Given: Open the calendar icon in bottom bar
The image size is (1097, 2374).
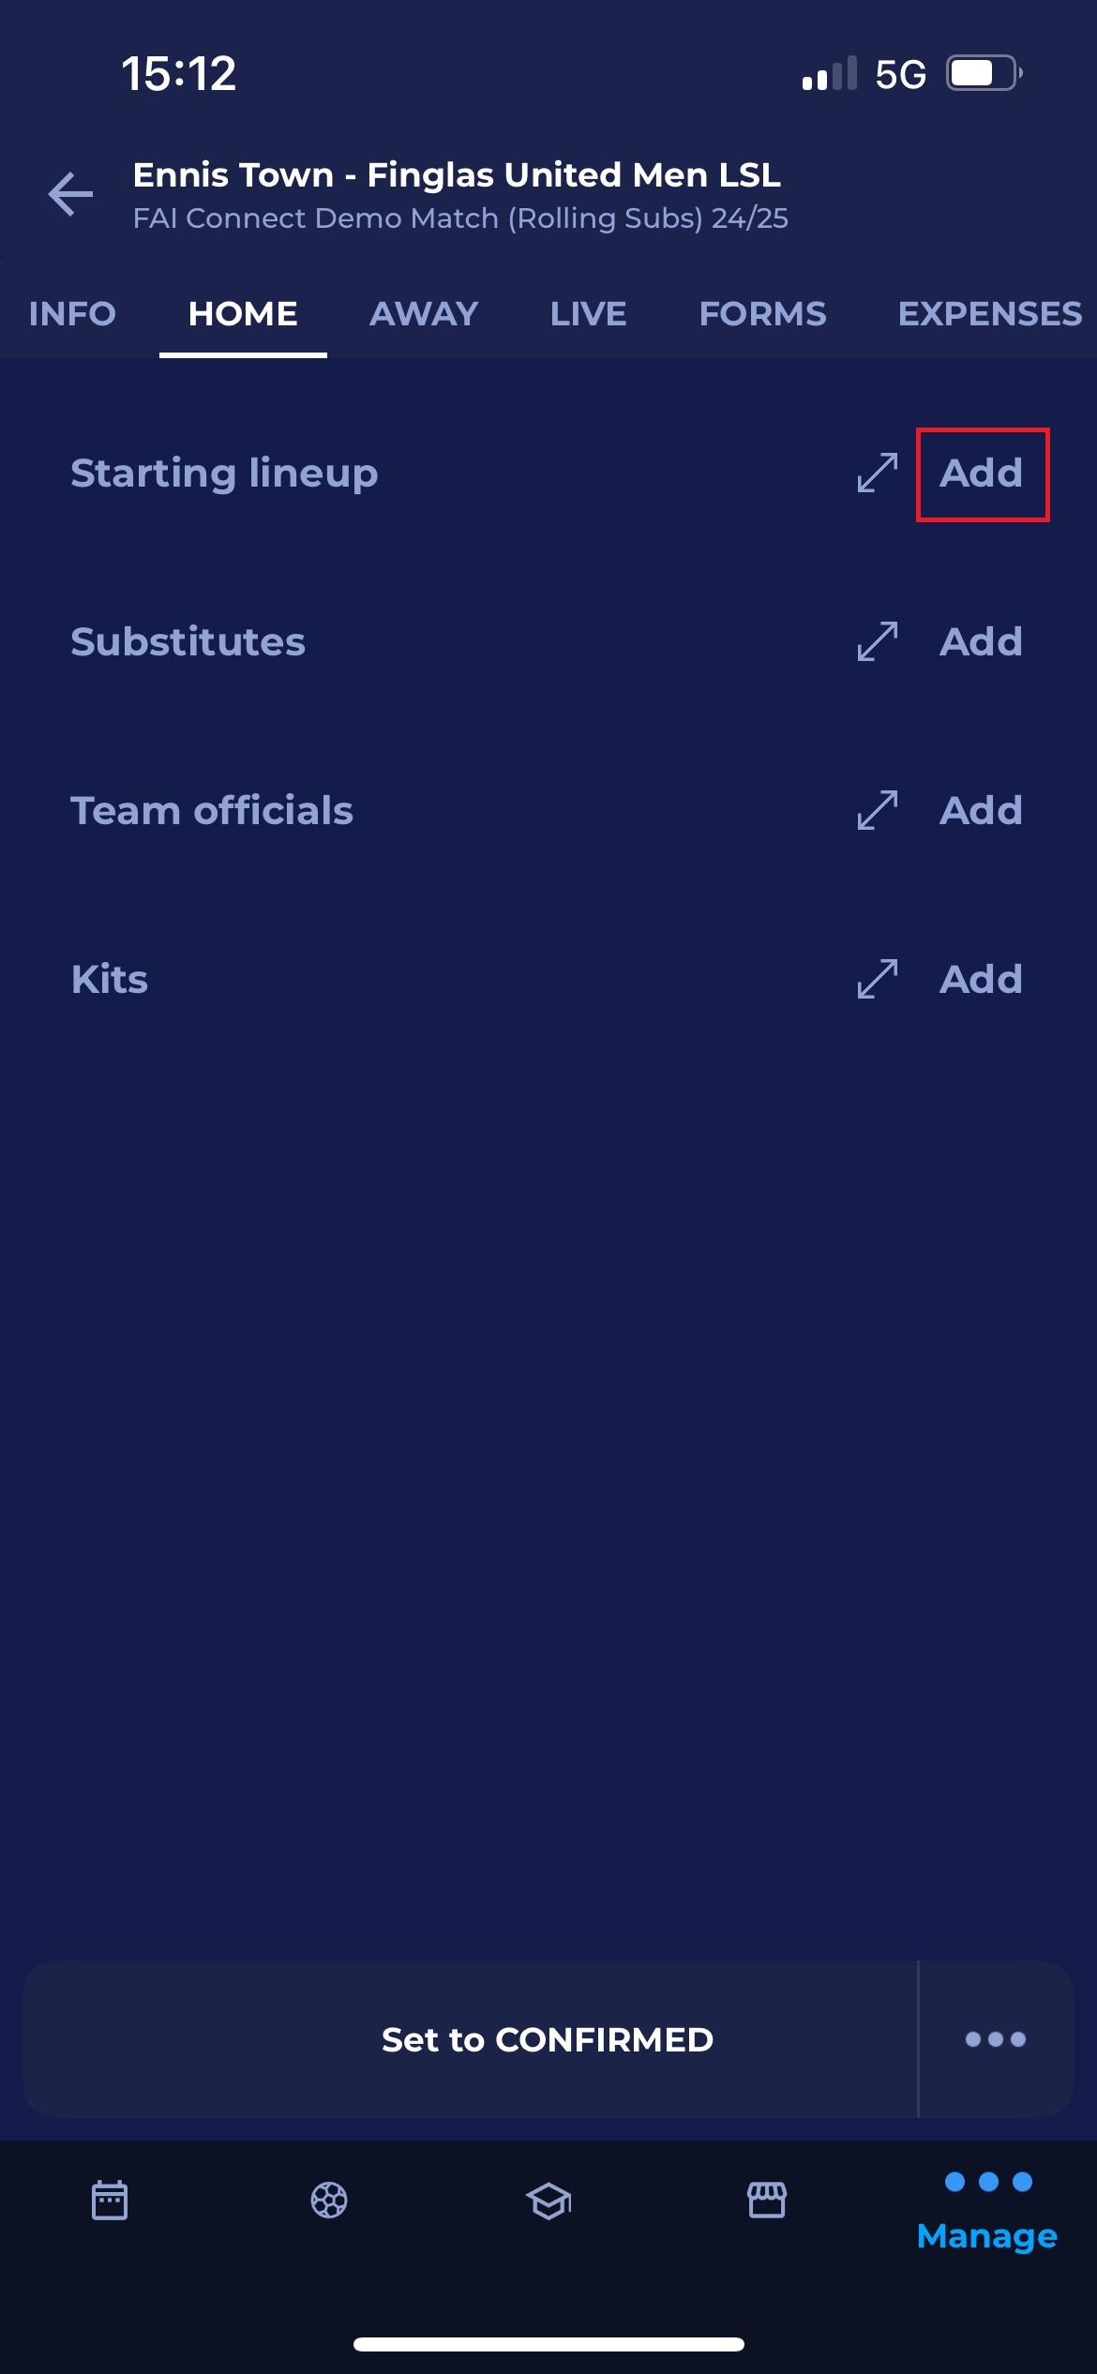Looking at the screenshot, I should (x=110, y=2200).
